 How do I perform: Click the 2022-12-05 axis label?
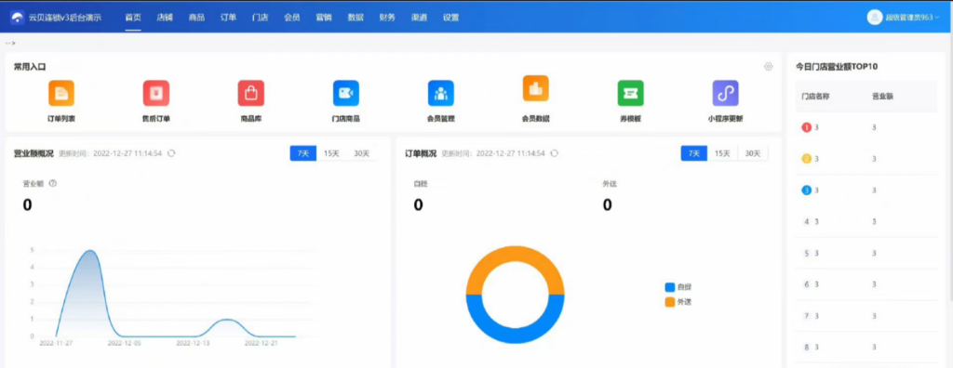(x=125, y=343)
